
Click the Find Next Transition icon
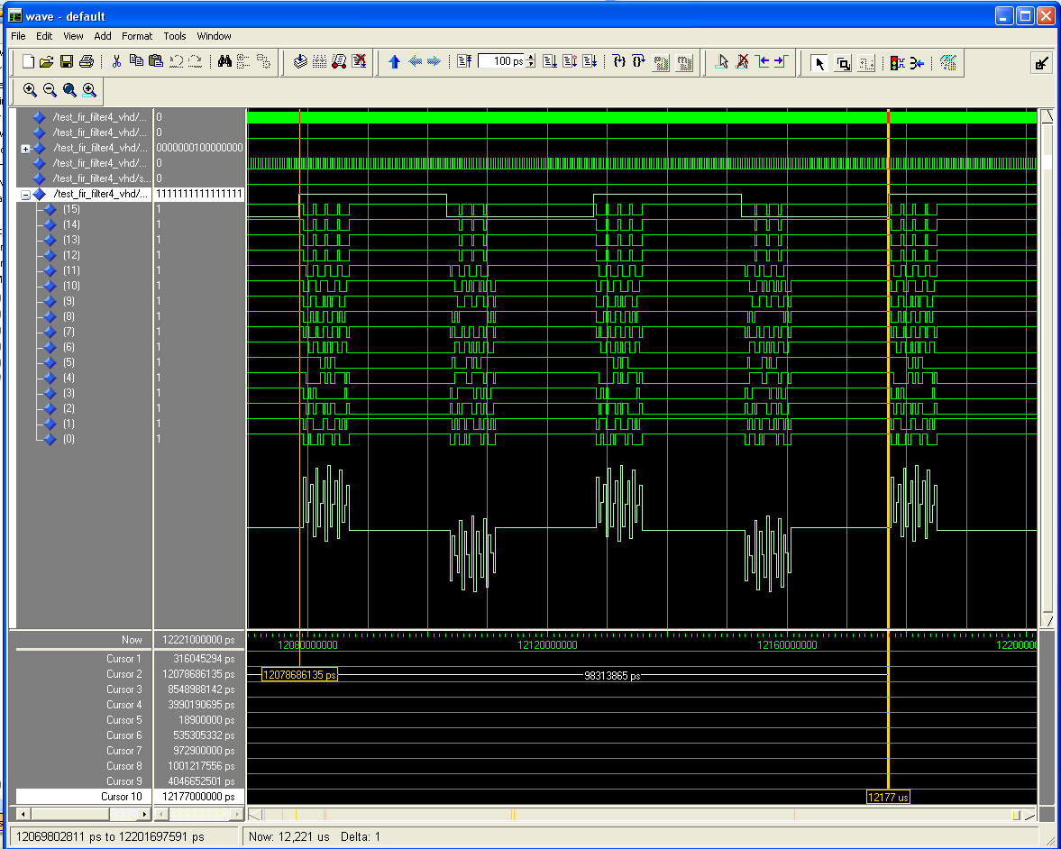[x=781, y=62]
